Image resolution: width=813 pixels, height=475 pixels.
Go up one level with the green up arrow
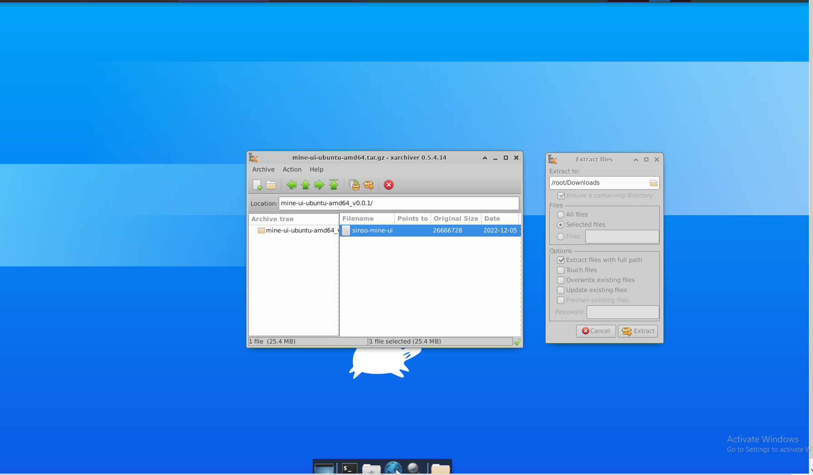point(306,185)
